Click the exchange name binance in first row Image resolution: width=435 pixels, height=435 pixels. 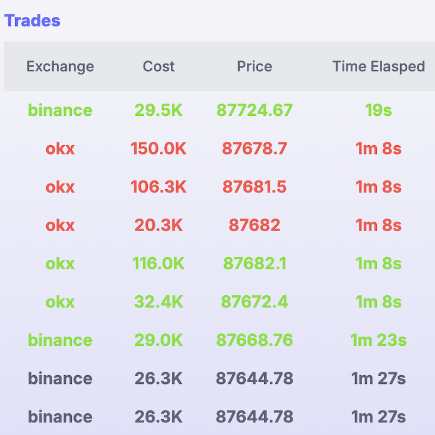pyautogui.click(x=60, y=110)
